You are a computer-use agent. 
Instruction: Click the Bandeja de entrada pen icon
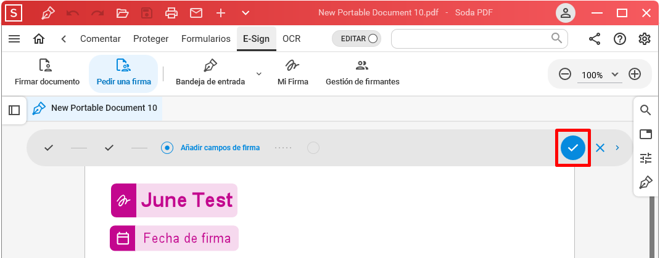pos(210,65)
